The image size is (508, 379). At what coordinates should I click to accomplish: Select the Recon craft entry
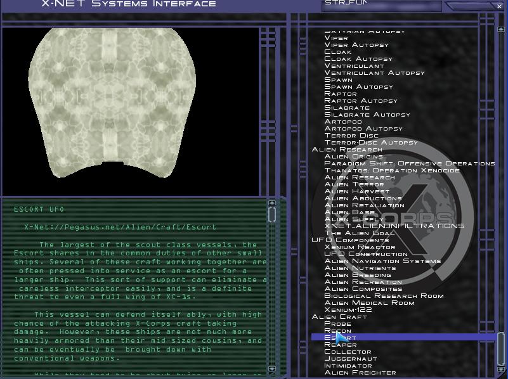pyautogui.click(x=337, y=331)
